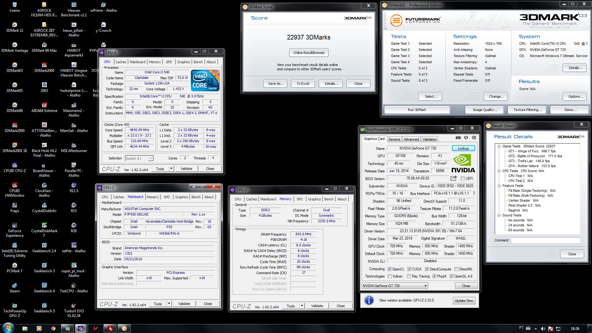Click the volume speaker tray icon
592x333 pixels.
pyautogui.click(x=543, y=329)
